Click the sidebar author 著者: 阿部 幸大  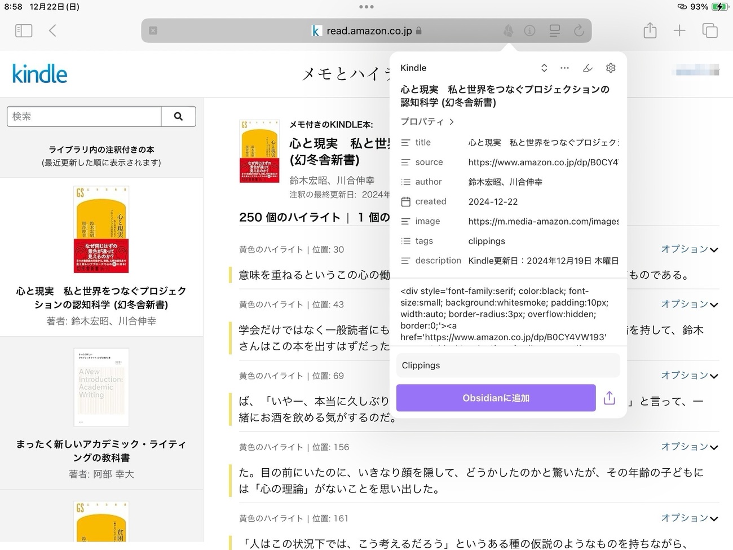[x=101, y=474]
